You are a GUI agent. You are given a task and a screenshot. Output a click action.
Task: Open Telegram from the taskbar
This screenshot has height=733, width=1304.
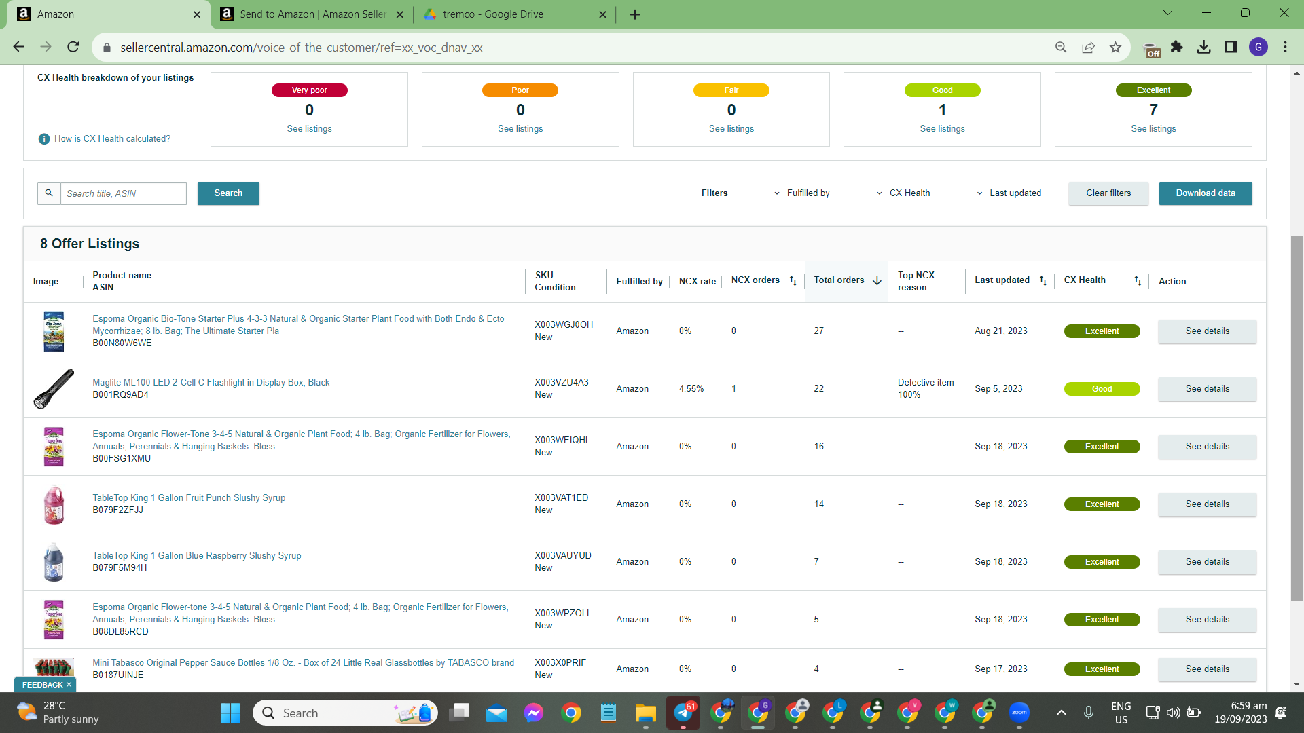click(x=683, y=713)
